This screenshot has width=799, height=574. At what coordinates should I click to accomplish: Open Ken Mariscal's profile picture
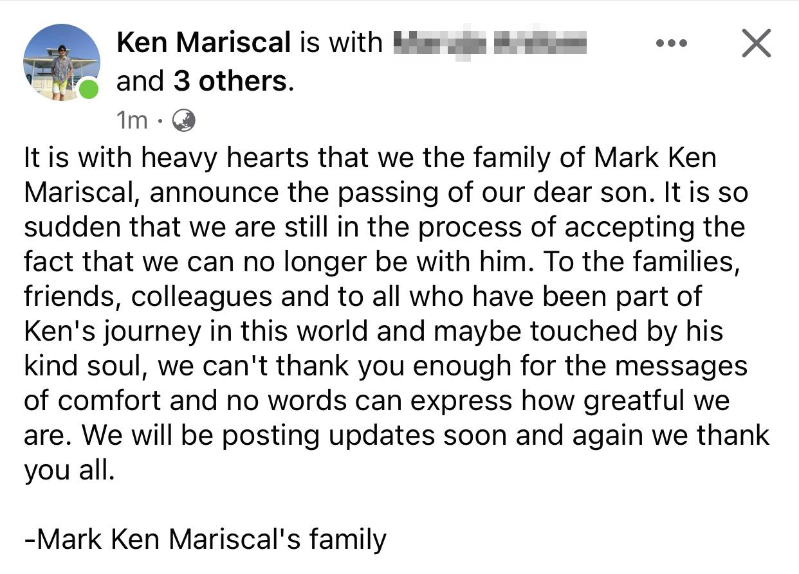pyautogui.click(x=61, y=62)
